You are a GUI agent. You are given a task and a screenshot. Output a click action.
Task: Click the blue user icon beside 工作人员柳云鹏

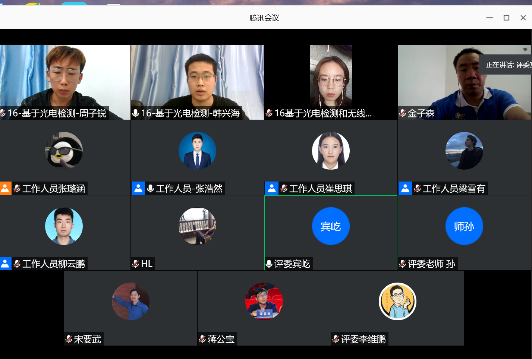pos(5,264)
